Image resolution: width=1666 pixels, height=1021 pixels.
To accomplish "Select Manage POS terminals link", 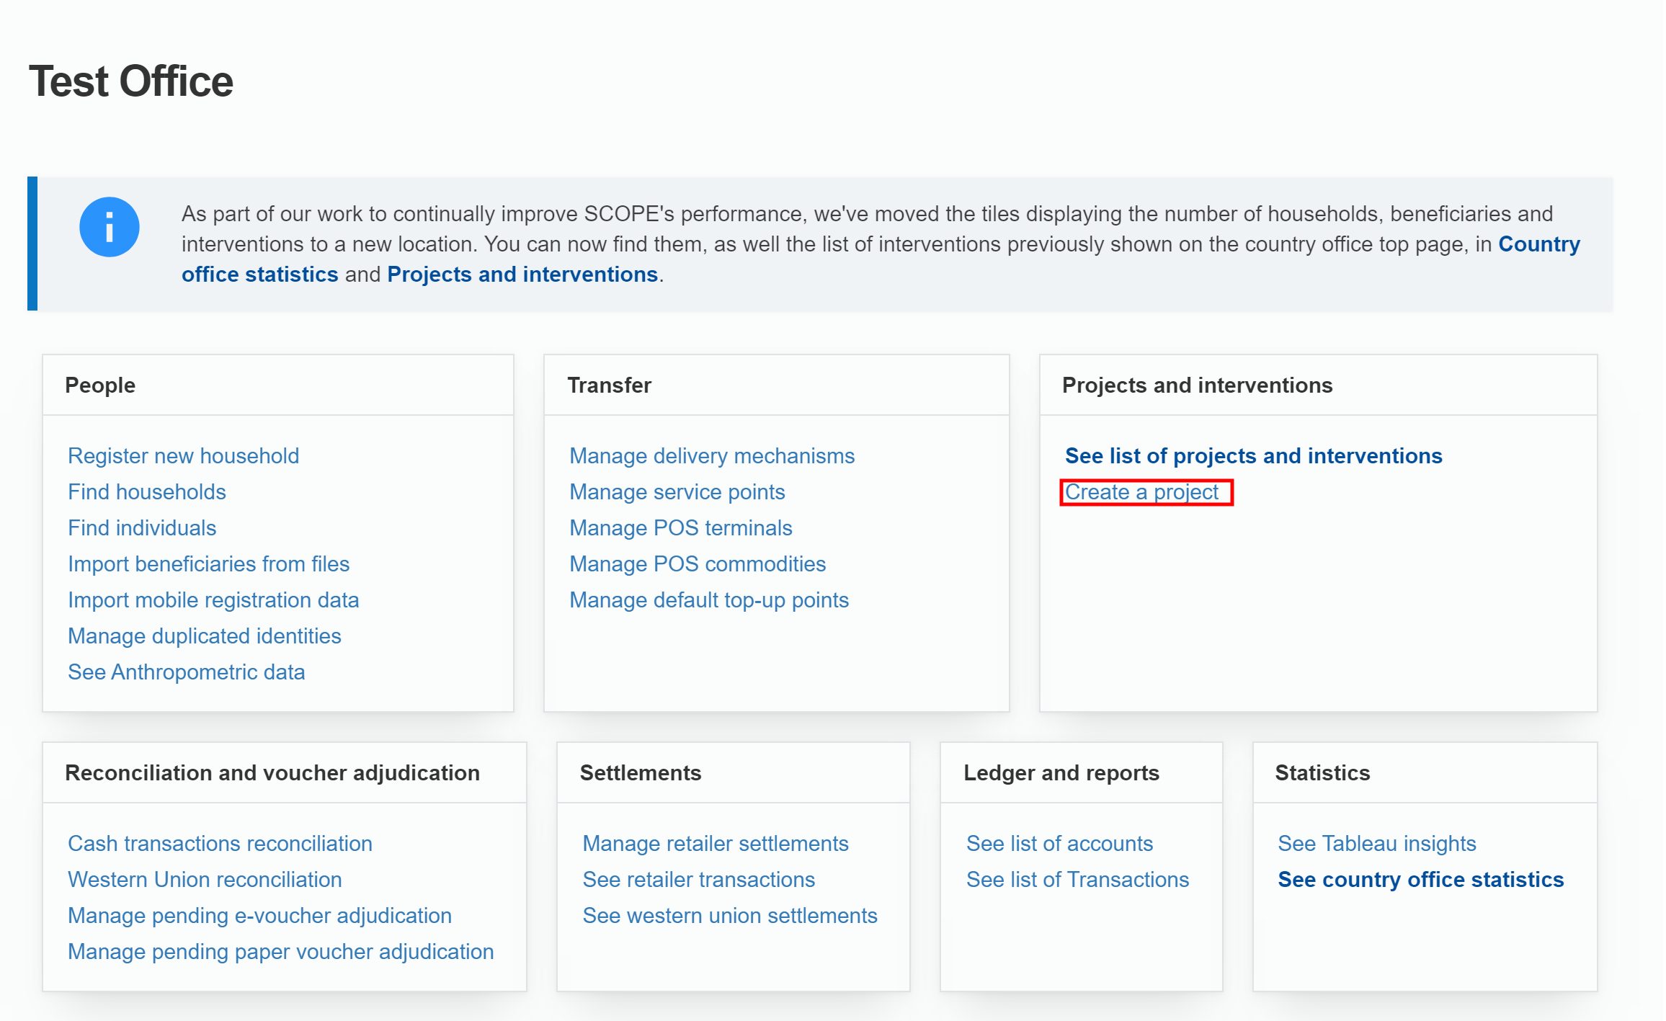I will click(x=680, y=528).
